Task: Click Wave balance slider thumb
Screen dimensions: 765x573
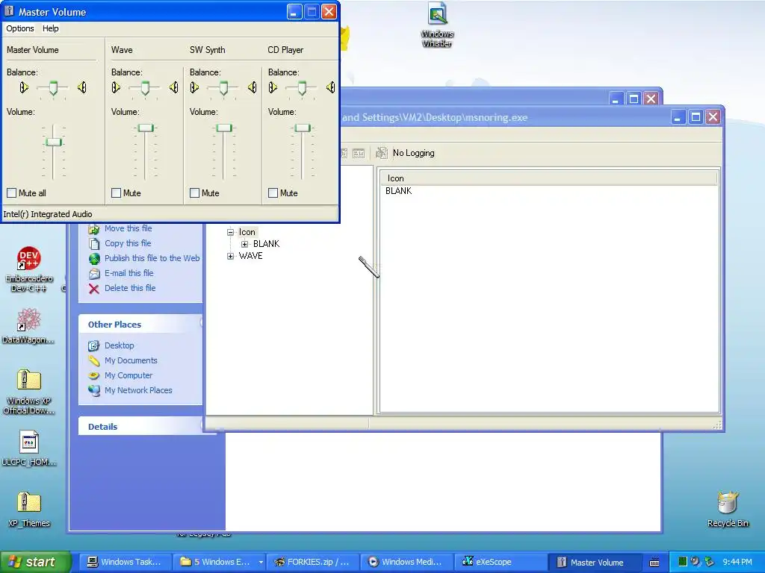Action: click(x=146, y=88)
